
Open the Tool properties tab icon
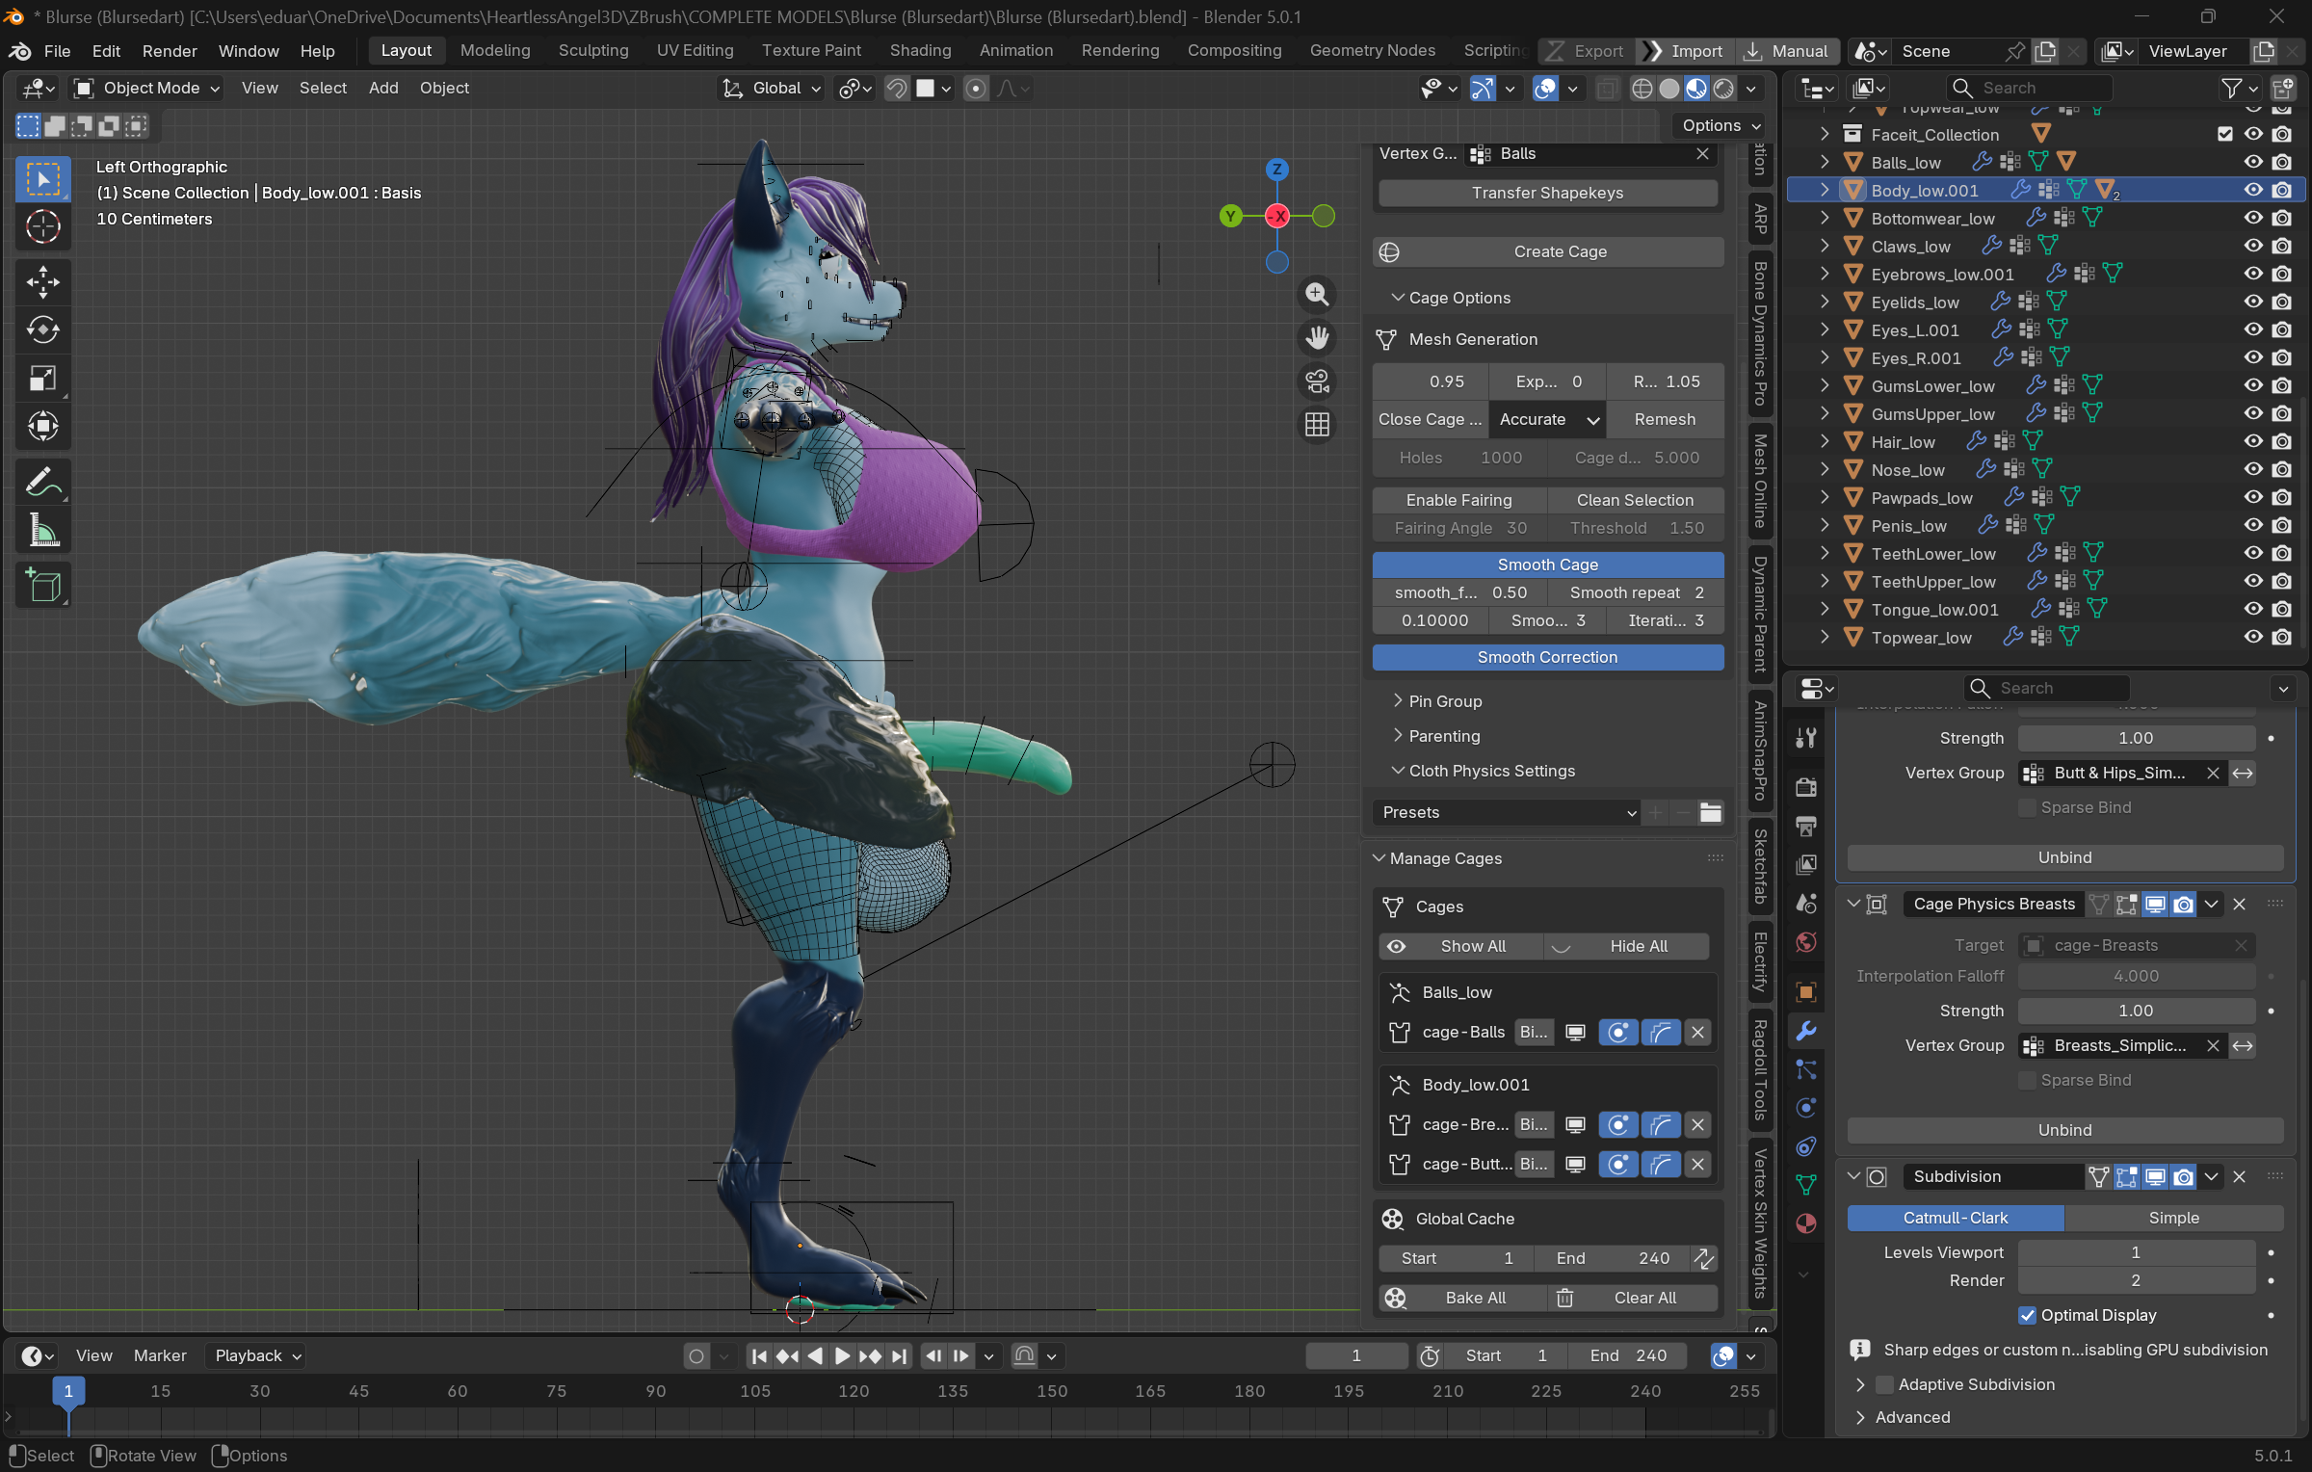pos(1806,738)
